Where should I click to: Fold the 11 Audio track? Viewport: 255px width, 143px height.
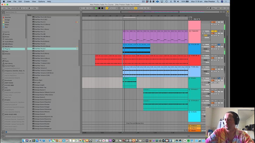click(189, 112)
